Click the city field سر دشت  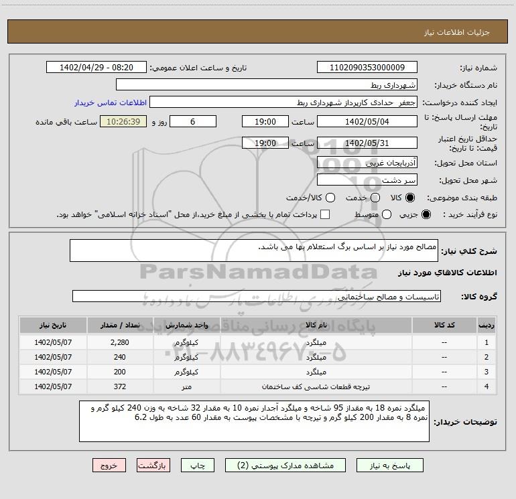tap(367, 180)
